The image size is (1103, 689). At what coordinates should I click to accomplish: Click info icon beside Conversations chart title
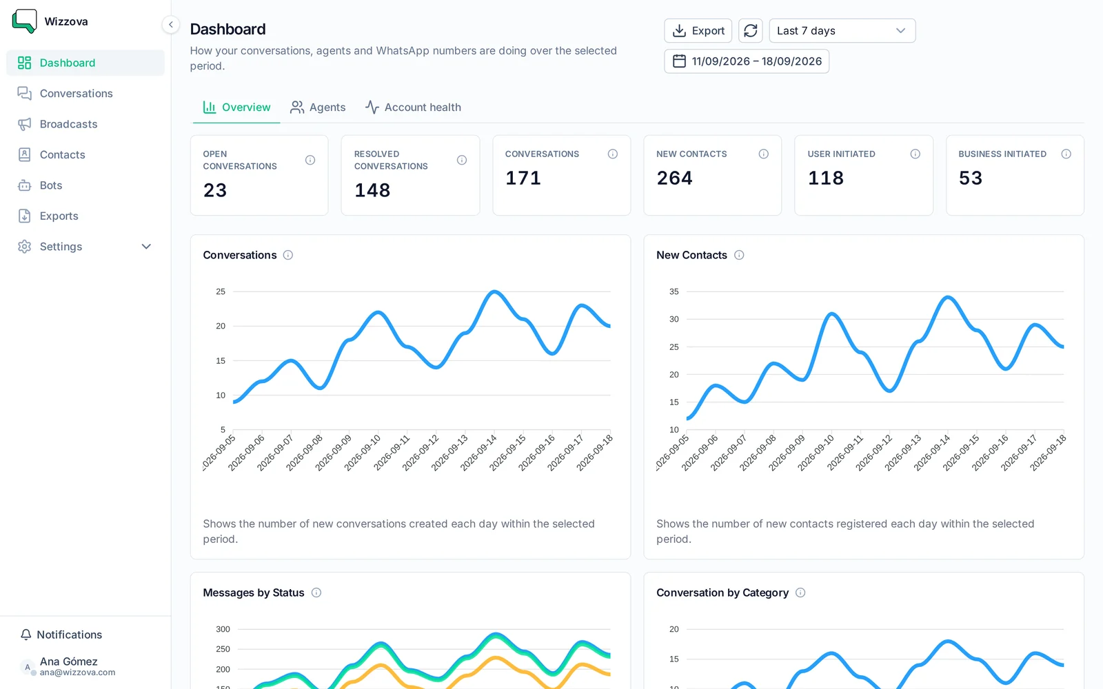(x=288, y=255)
